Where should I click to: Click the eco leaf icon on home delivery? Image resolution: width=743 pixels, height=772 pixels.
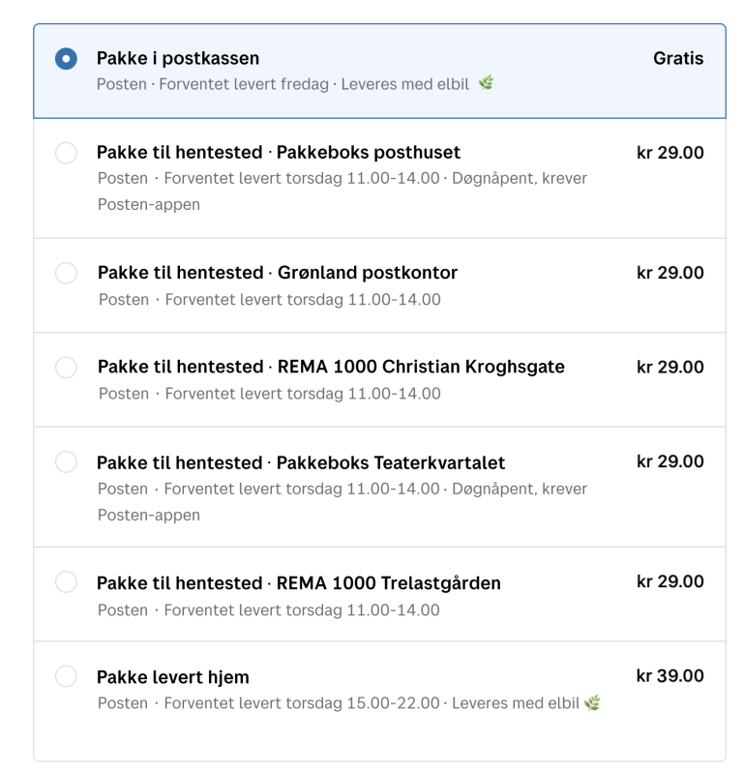(x=592, y=702)
